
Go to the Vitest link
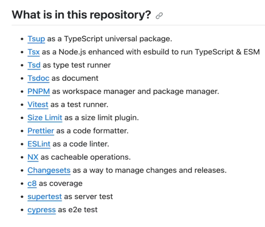38,104
